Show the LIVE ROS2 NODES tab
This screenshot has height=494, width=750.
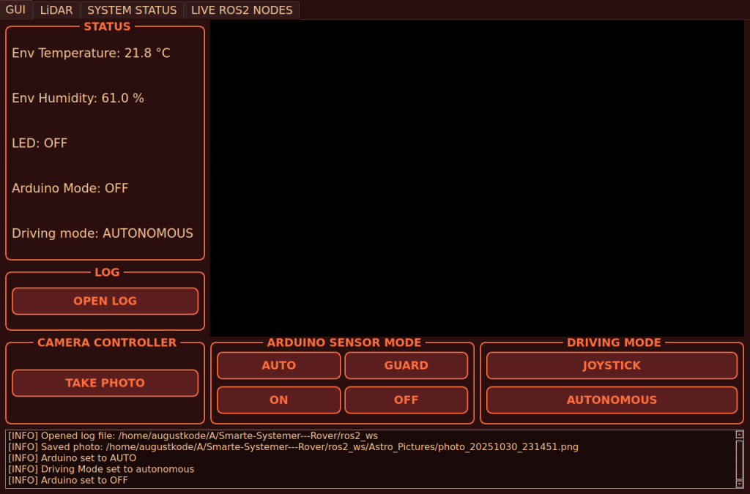tap(242, 10)
